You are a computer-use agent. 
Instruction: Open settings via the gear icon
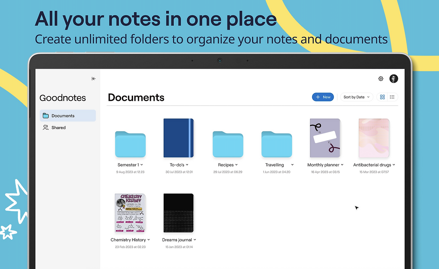coord(381,79)
